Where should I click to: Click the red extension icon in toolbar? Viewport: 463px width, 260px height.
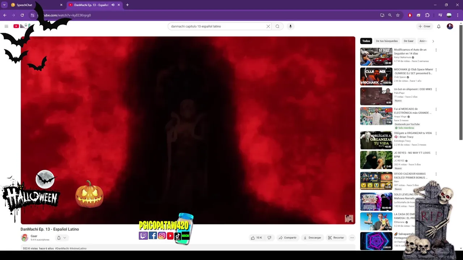pos(409,15)
